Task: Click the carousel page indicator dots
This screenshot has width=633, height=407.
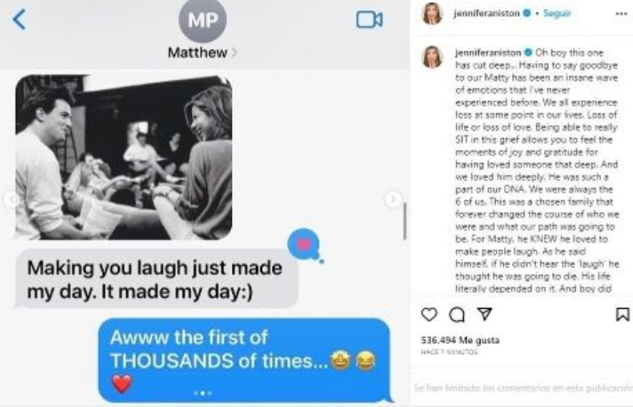Action: point(202,393)
